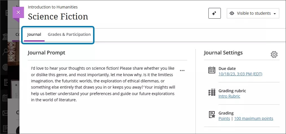Open the Intro Rubric link
The width and height of the screenshot is (286, 134).
pos(229,96)
